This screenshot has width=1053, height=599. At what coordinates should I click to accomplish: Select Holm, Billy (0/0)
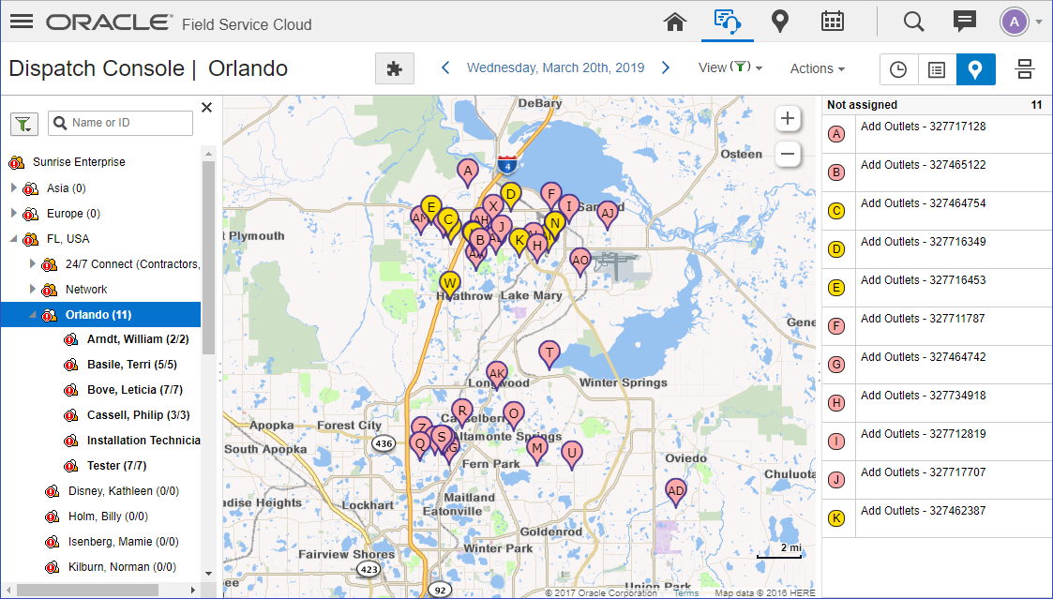click(x=108, y=517)
